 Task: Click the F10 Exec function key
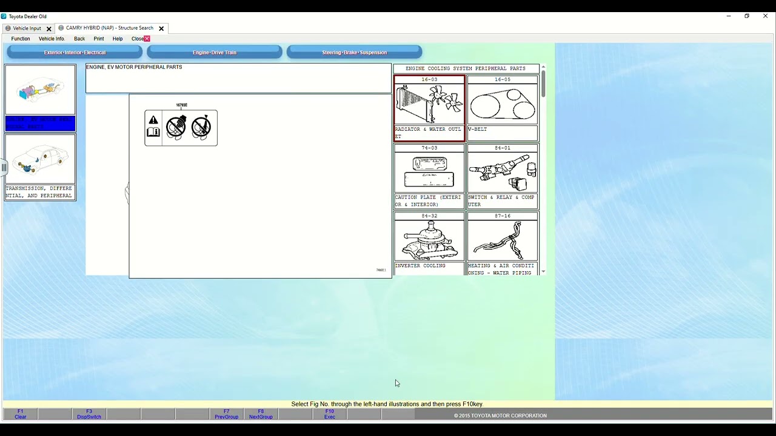click(330, 414)
